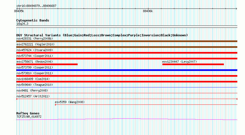Click the thin blue line of nsv509640
The width and height of the screenshot is (245, 135).
[x=127, y=87]
